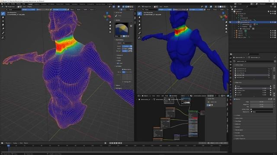
Task: Enable Mirror X symmetry button
Action: 124,72
